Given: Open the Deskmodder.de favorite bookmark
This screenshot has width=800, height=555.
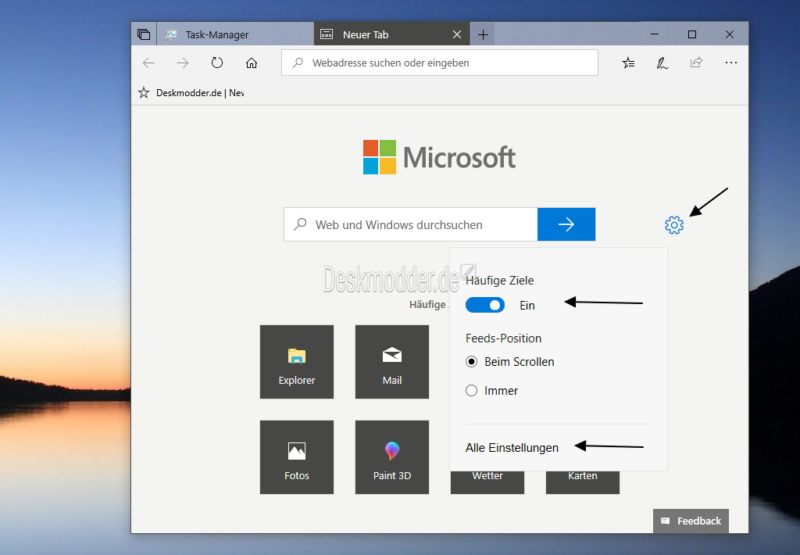Looking at the screenshot, I should (x=191, y=93).
